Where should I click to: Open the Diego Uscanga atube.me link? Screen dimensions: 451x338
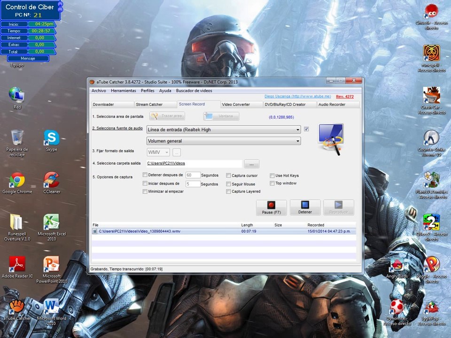pyautogui.click(x=298, y=96)
